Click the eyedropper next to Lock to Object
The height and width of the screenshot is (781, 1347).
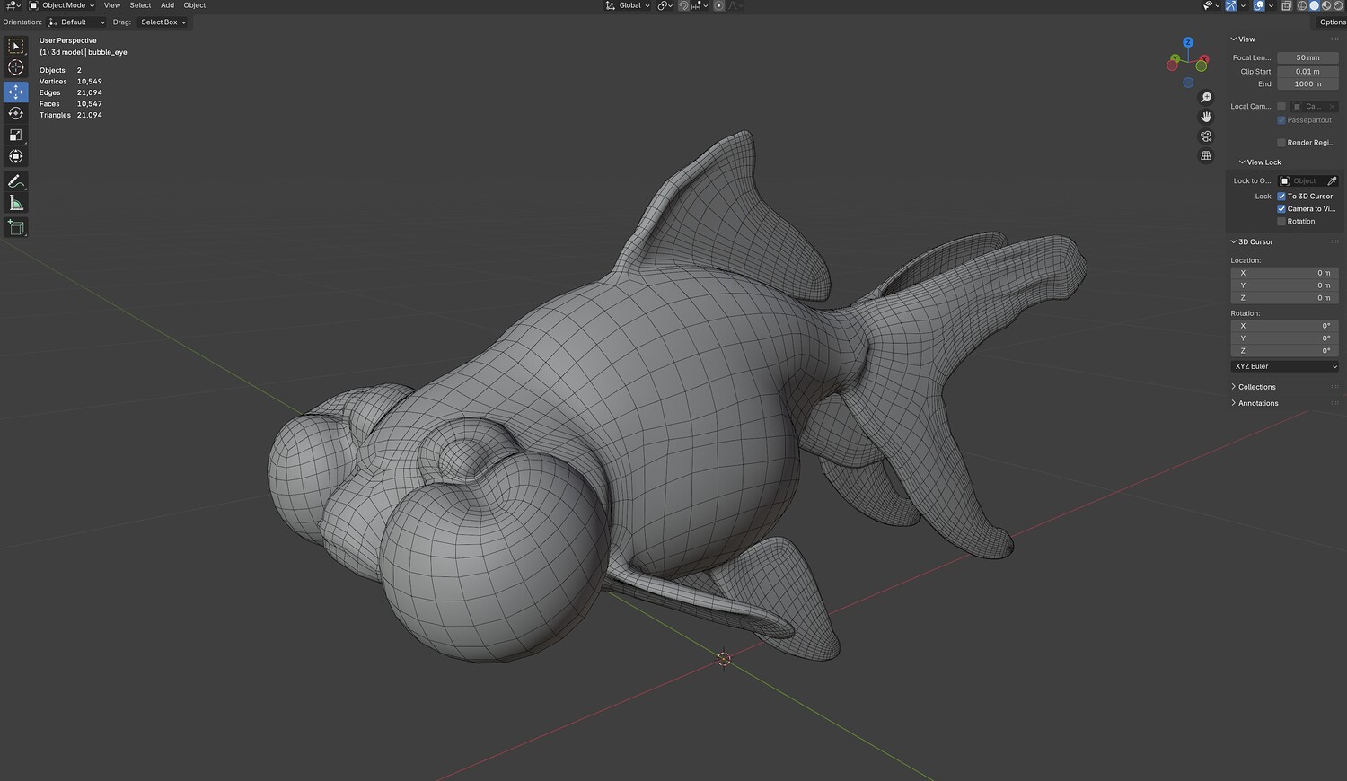point(1332,181)
